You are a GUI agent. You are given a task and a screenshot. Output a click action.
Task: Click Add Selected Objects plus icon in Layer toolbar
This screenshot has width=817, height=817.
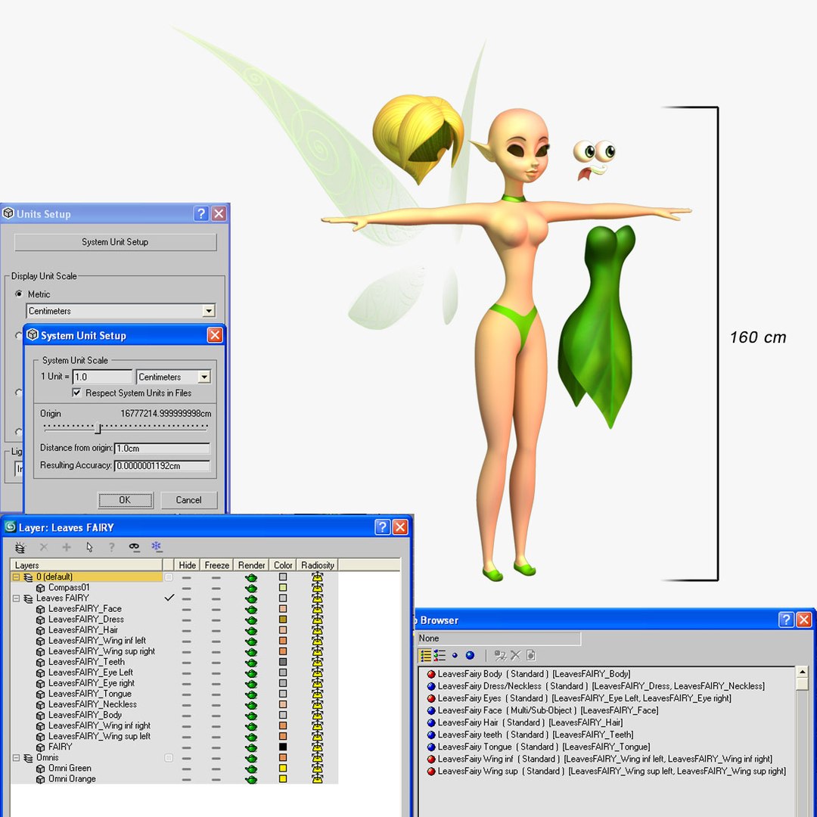(x=66, y=547)
